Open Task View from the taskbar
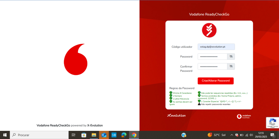Viewport: 279px width, 139px height. point(73,135)
